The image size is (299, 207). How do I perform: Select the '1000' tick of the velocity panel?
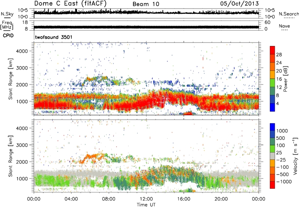point(22,179)
